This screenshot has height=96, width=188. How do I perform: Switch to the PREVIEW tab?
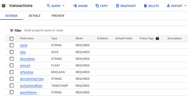(58, 16)
